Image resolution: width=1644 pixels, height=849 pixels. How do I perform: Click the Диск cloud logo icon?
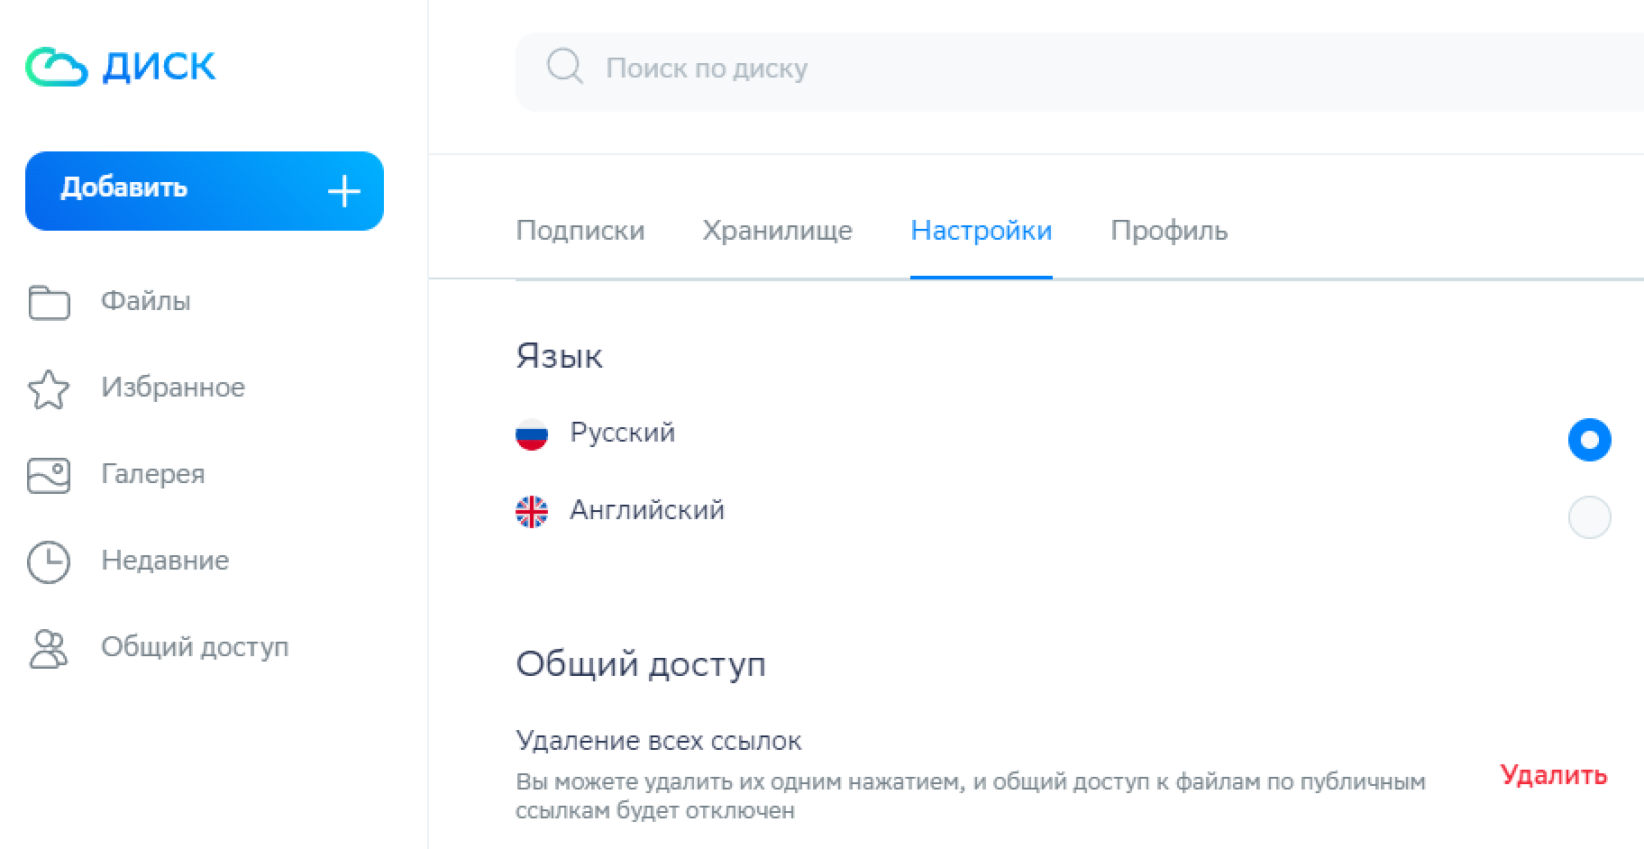(x=57, y=68)
